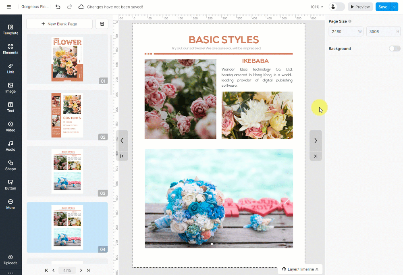Go to previous page in bottom pager
This screenshot has width=403, height=275.
click(54, 270)
